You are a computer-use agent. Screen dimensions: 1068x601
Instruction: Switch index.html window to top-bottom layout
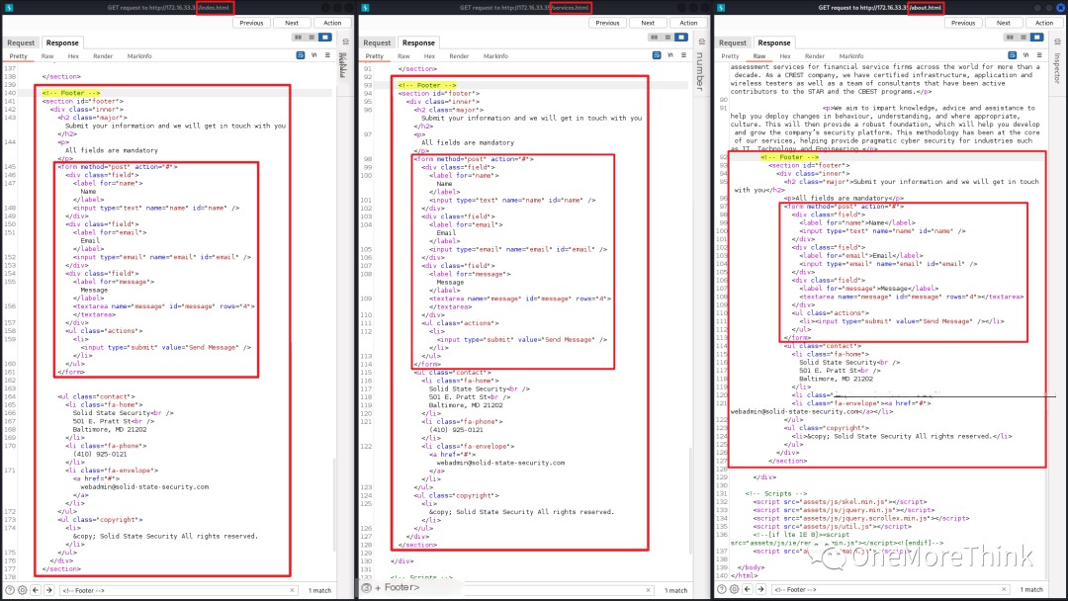311,38
